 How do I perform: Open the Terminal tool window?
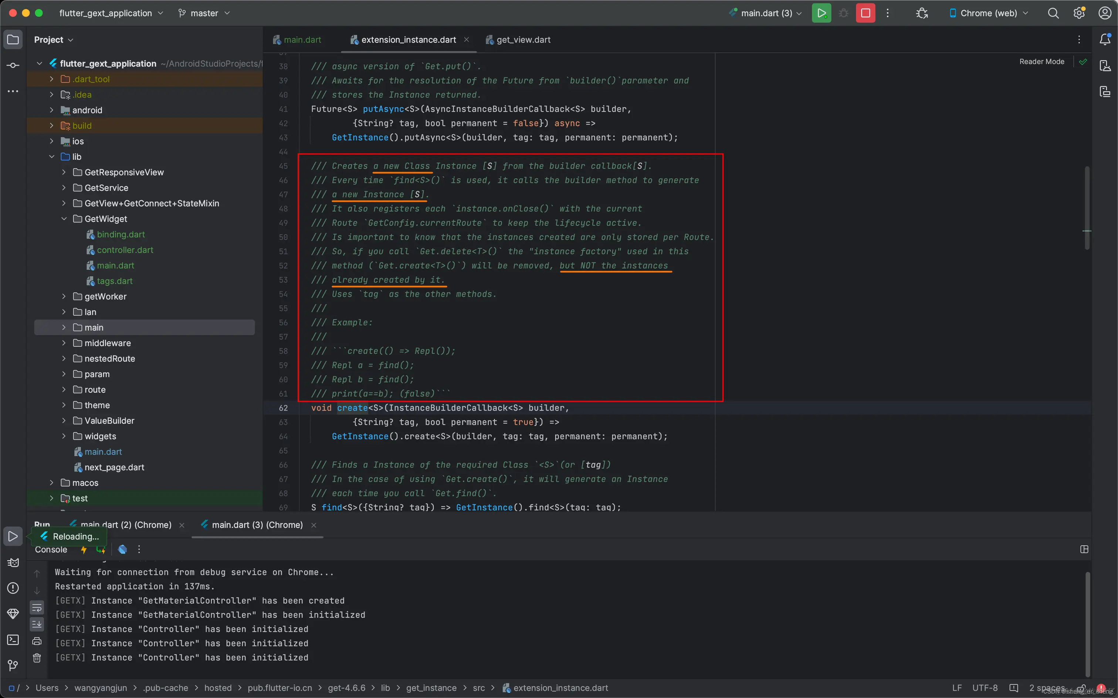[13, 640]
